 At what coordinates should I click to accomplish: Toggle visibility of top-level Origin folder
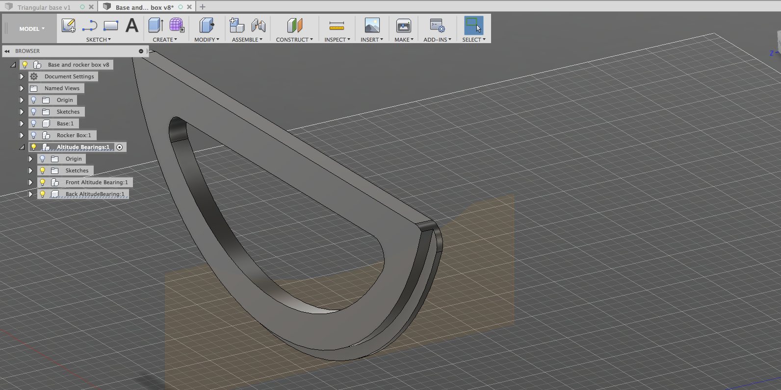33,100
